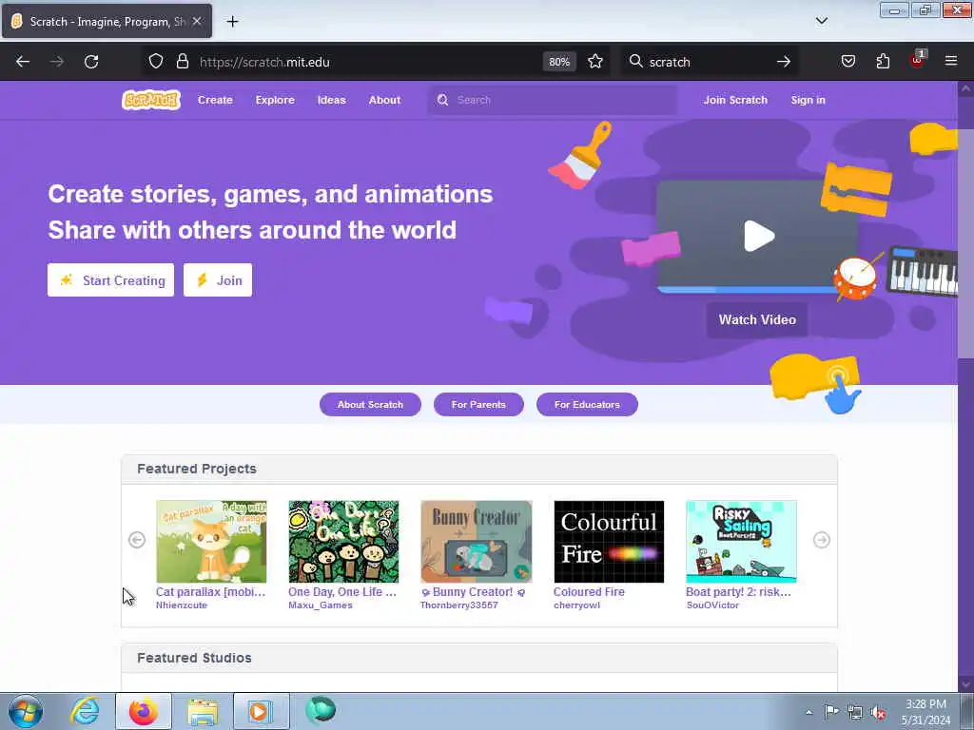Click Cat parallax [mobi... title link
The height and width of the screenshot is (730, 974).
(210, 592)
